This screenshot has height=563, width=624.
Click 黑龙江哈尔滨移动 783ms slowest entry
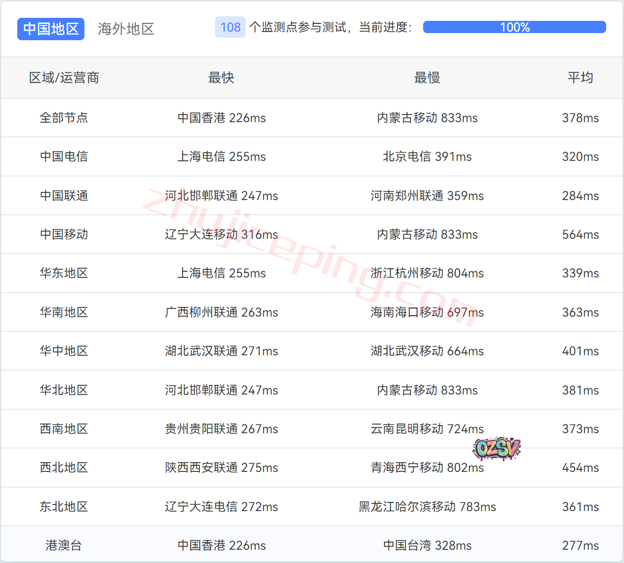tap(427, 507)
